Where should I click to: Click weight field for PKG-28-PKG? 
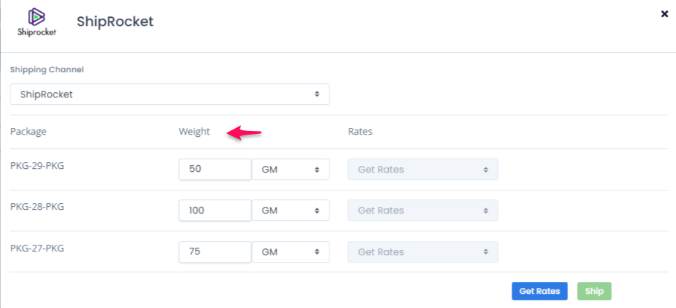(x=215, y=210)
